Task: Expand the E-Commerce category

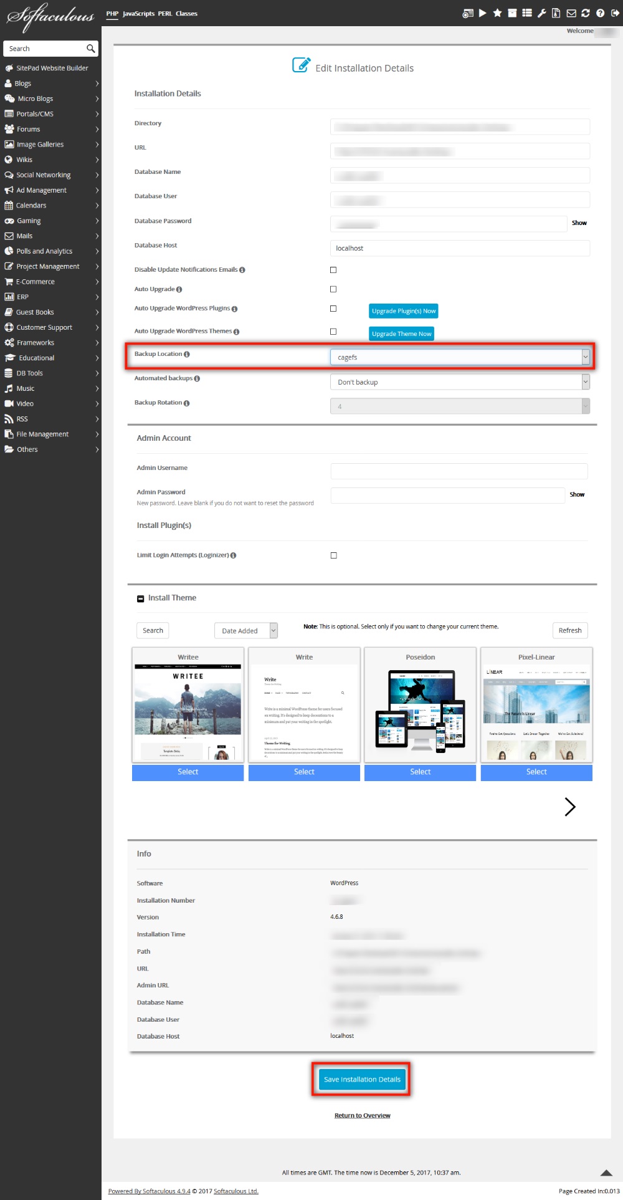Action: pos(51,282)
